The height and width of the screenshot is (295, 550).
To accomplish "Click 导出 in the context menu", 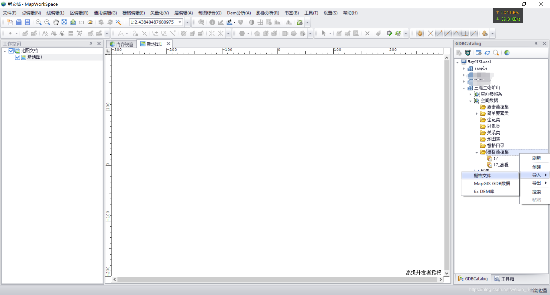I will point(535,183).
